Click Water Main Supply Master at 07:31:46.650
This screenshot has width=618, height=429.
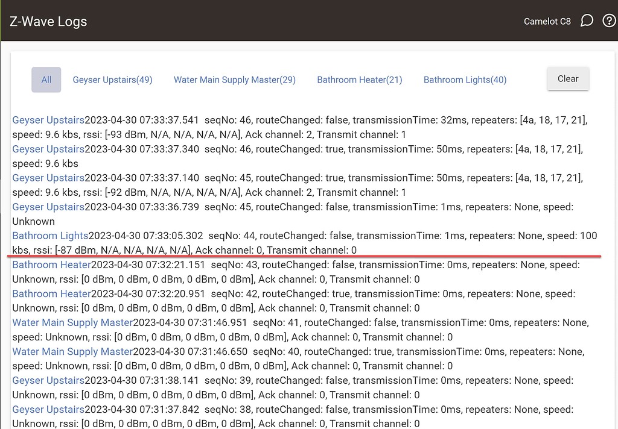pyautogui.click(x=72, y=351)
